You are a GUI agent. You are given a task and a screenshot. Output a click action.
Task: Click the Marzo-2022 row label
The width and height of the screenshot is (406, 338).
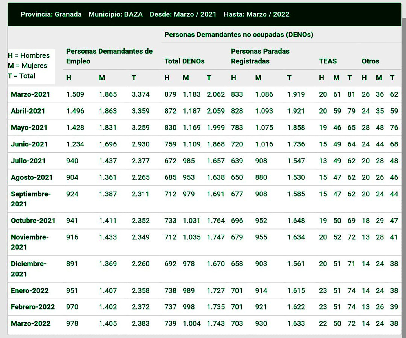[30, 323]
